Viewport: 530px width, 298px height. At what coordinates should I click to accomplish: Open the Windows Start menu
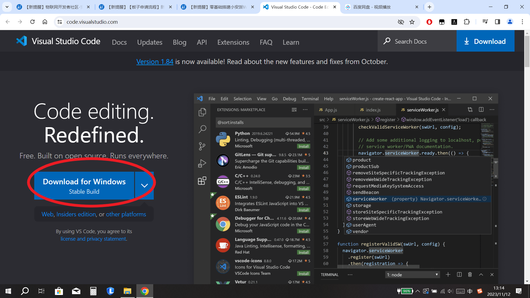(x=8, y=291)
